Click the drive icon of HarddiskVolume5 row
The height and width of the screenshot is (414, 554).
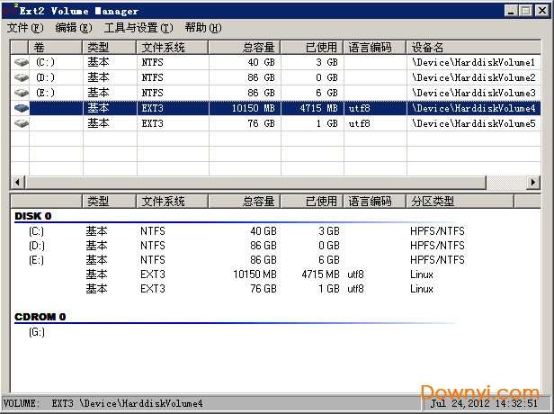[x=22, y=123]
